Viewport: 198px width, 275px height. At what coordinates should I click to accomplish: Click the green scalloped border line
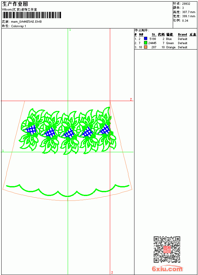[x=68, y=190]
